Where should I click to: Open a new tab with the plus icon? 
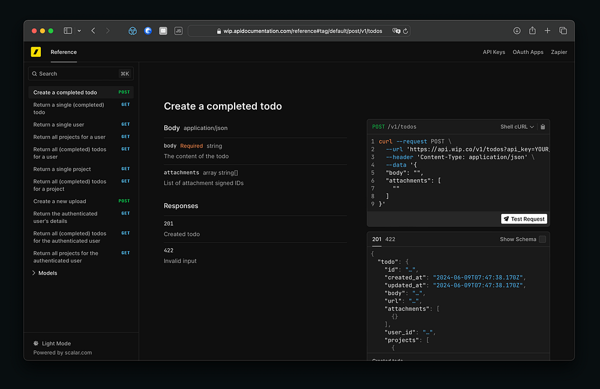point(547,31)
